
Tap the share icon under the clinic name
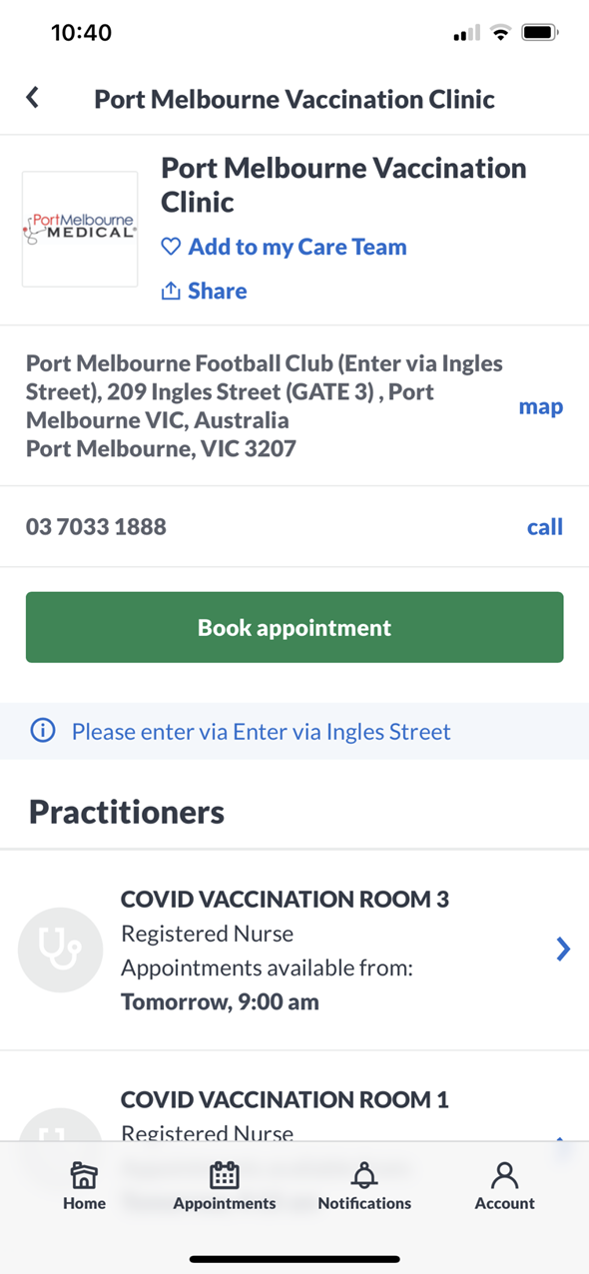click(x=171, y=291)
